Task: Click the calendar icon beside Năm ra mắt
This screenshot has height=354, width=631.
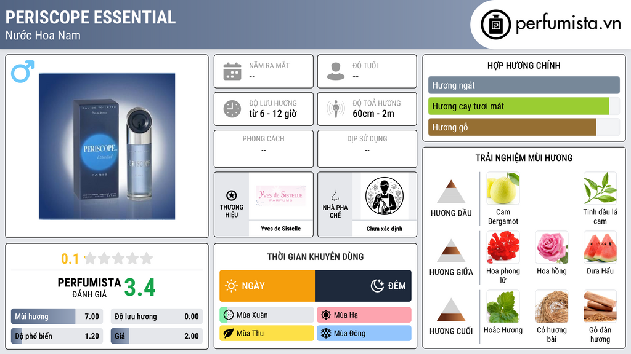Action: coord(232,71)
